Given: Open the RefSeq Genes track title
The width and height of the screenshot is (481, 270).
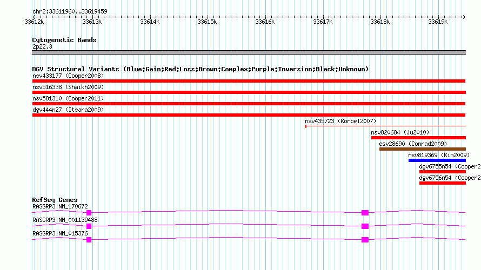Looking at the screenshot, I should point(55,200).
